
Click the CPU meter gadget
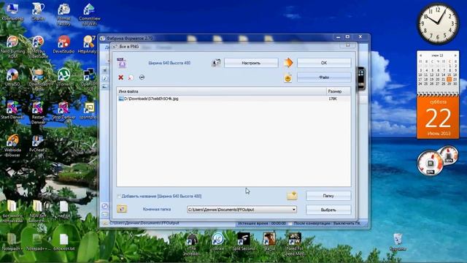[430, 163]
